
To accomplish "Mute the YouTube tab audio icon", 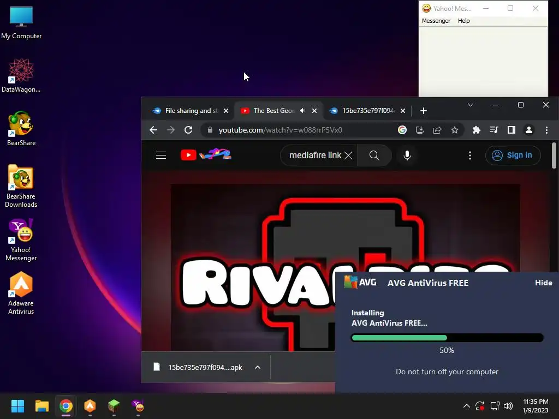I will click(302, 111).
